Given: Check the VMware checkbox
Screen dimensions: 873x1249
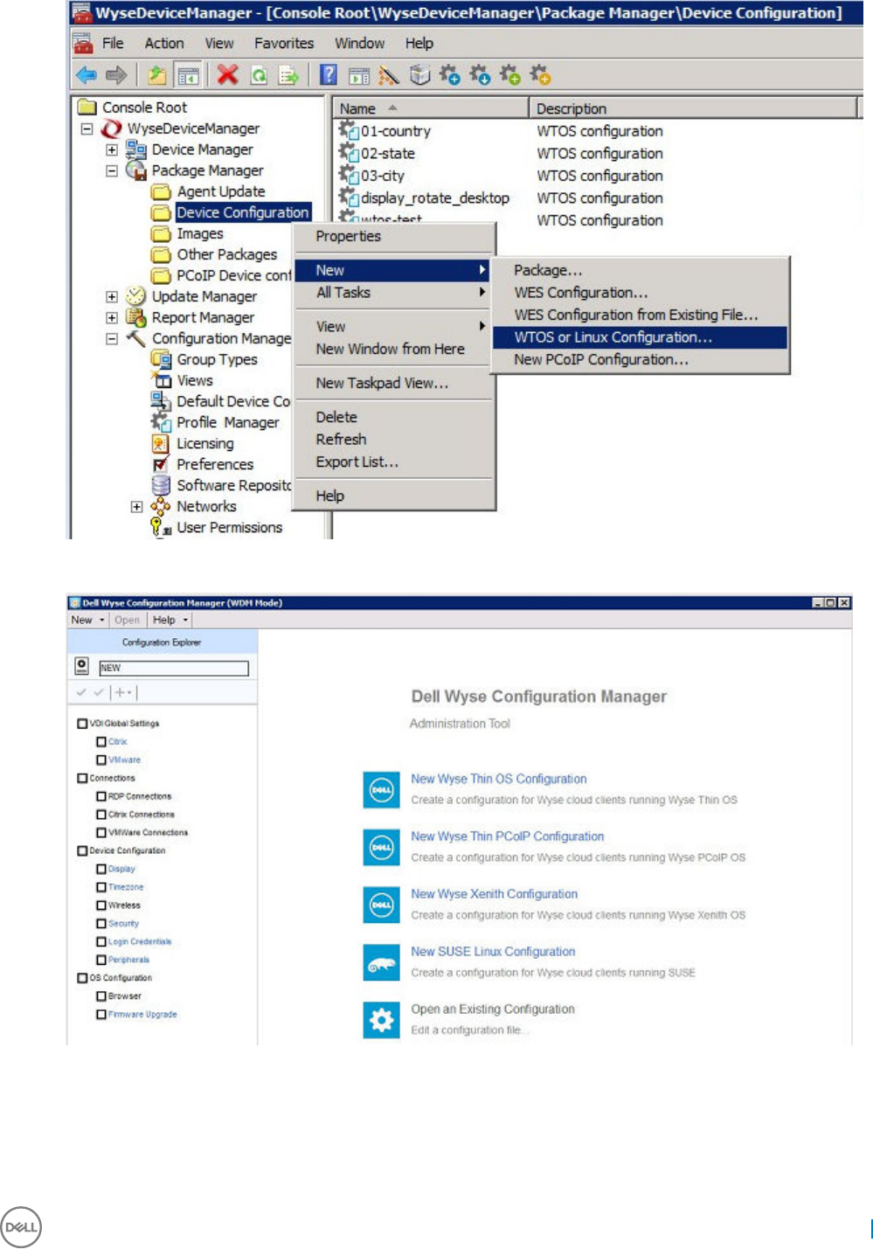Looking at the screenshot, I should (x=101, y=760).
